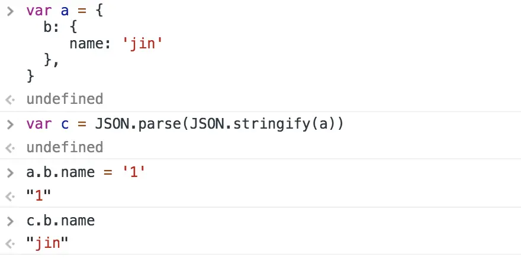
Task: Click the "1" string result line
Action: tap(39, 195)
